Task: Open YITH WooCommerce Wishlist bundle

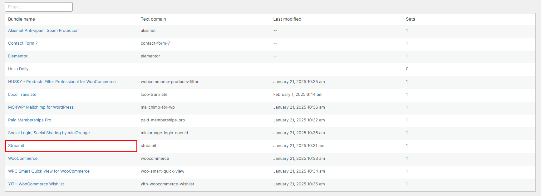Action: point(36,184)
